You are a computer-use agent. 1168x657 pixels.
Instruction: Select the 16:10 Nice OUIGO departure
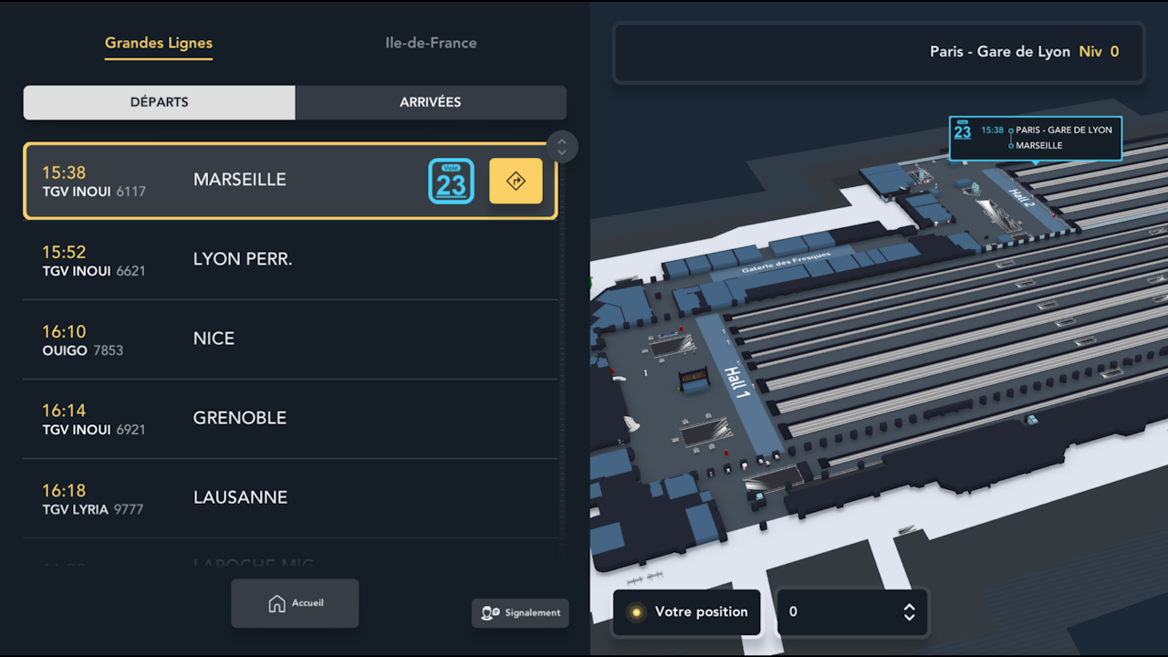pyautogui.click(x=290, y=339)
